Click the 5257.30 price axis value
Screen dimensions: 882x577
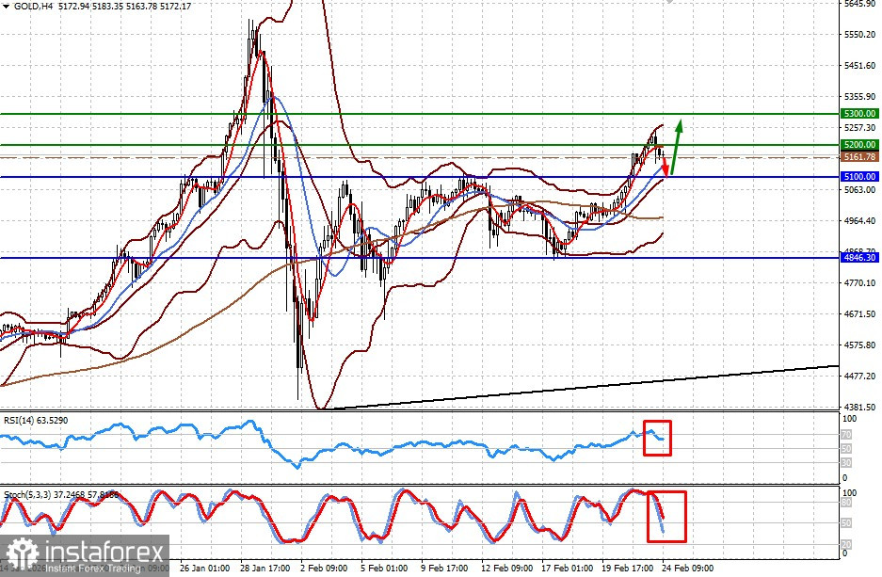click(860, 128)
